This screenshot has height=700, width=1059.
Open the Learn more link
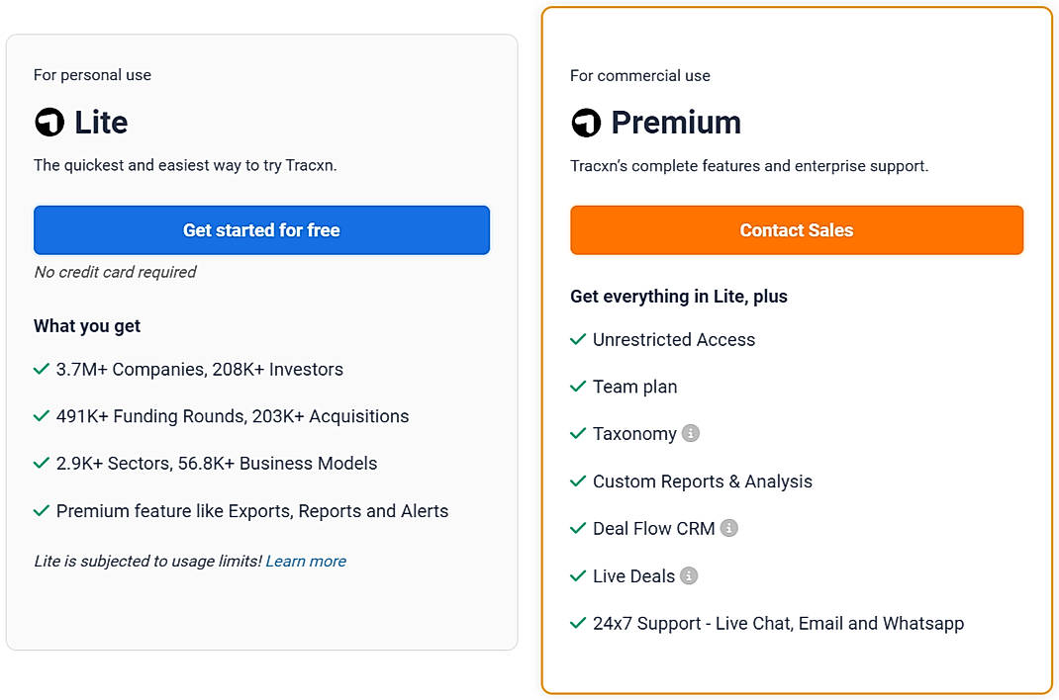pyautogui.click(x=306, y=561)
